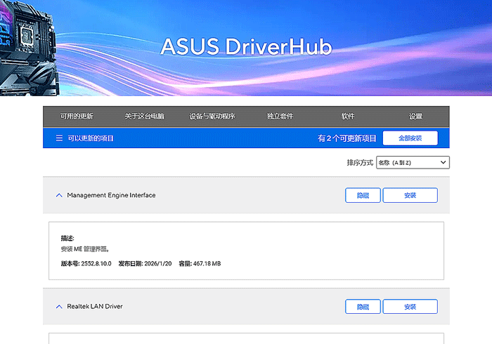Click the 安装 ME 管理界面 description text

tap(85, 249)
